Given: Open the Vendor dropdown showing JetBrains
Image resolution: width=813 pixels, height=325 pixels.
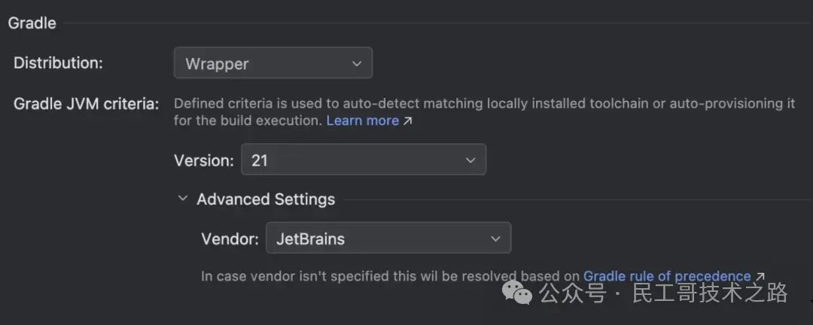Looking at the screenshot, I should pos(388,238).
